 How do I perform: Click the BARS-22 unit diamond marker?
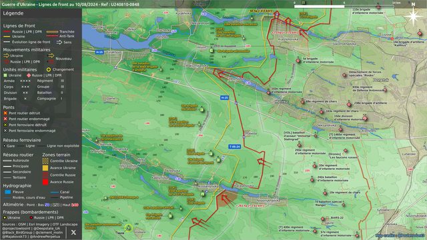point(323,219)
